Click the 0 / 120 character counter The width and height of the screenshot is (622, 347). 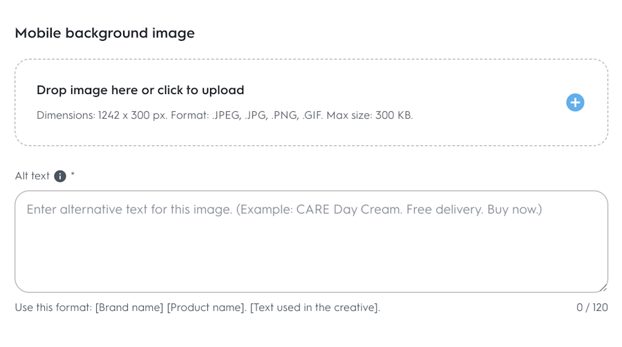tap(592, 307)
